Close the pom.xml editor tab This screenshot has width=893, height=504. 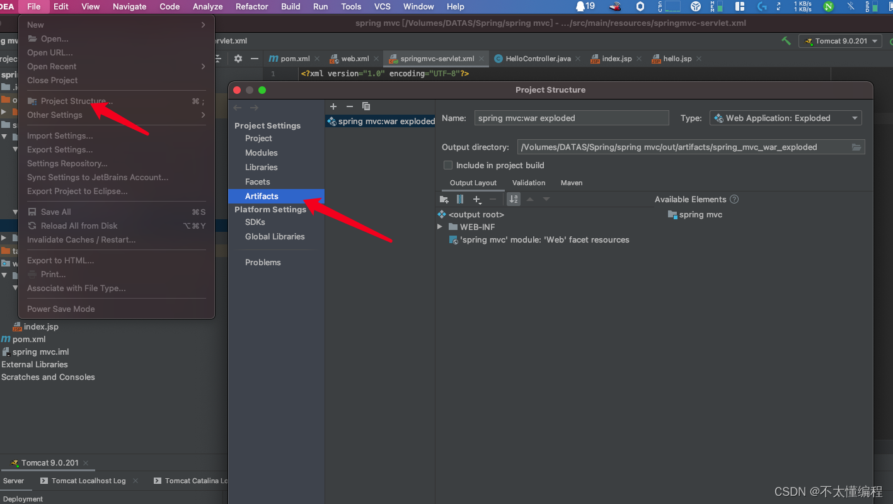(317, 59)
